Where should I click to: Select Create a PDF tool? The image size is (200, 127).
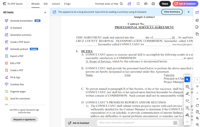tap(14, 70)
